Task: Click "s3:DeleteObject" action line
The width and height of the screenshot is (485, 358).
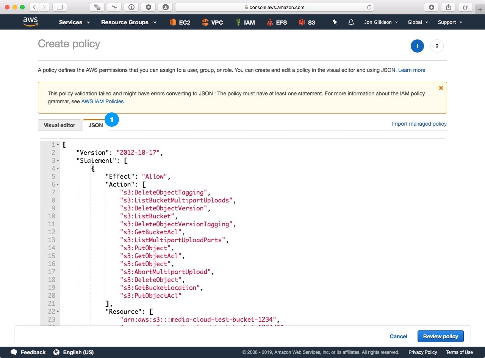Action: pos(151,280)
